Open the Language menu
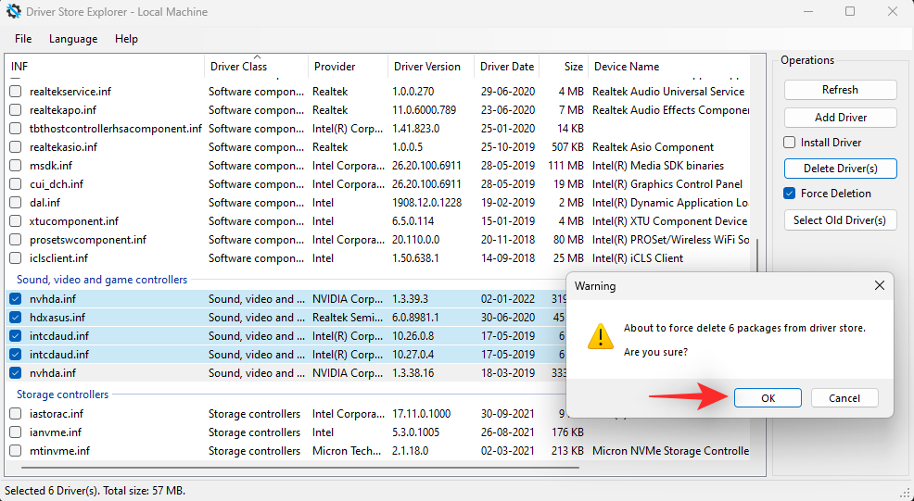This screenshot has width=914, height=501. point(73,39)
